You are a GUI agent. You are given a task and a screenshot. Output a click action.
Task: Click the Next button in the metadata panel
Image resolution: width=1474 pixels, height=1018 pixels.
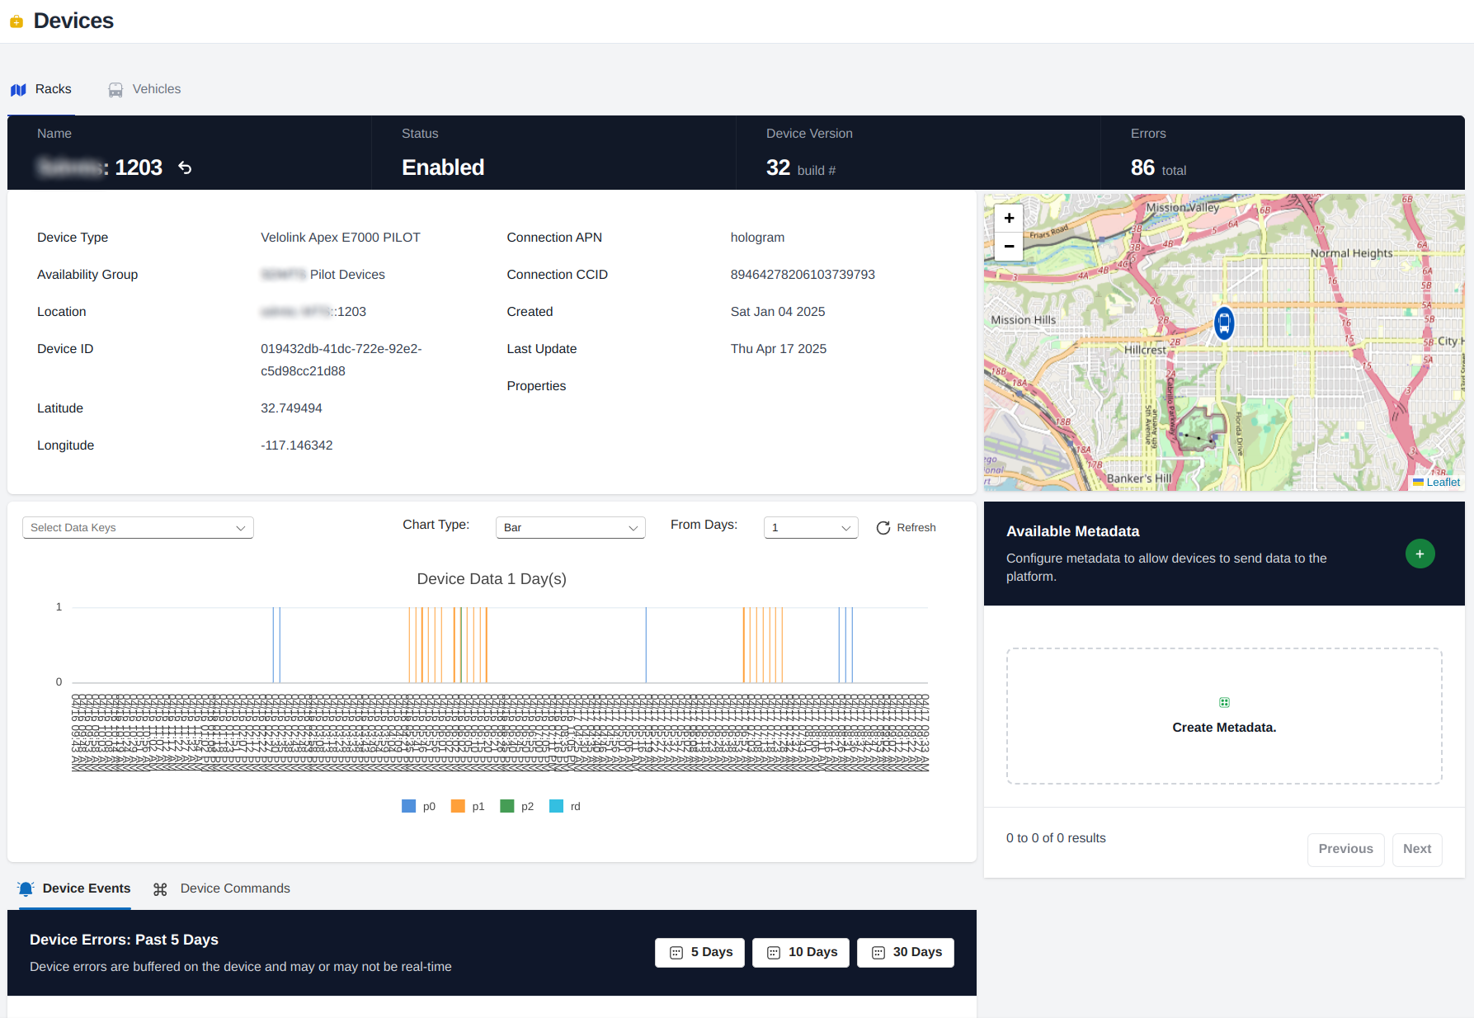point(1417,849)
